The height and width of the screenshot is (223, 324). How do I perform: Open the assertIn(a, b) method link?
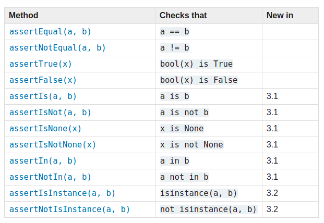[43, 161]
